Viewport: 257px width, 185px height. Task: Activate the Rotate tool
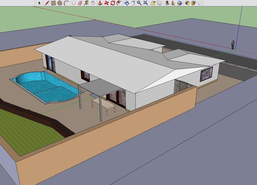click(112, 3)
